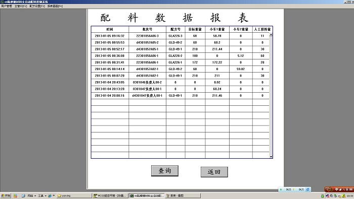Image resolution: width=354 pixels, height=199 pixels.
Task: Select the row timestamped 2013-01-05 08:36:08
Action: (x=180, y=56)
